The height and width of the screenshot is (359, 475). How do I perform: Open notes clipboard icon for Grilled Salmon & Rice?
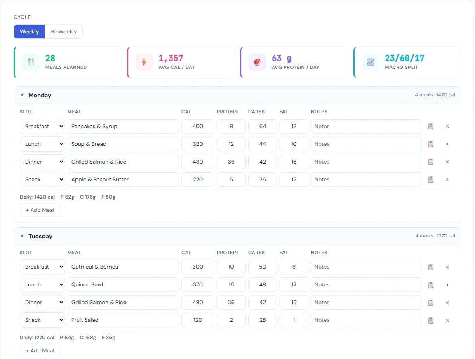(430, 162)
